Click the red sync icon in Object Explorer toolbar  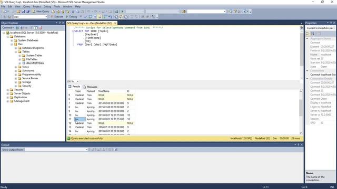[41, 28]
